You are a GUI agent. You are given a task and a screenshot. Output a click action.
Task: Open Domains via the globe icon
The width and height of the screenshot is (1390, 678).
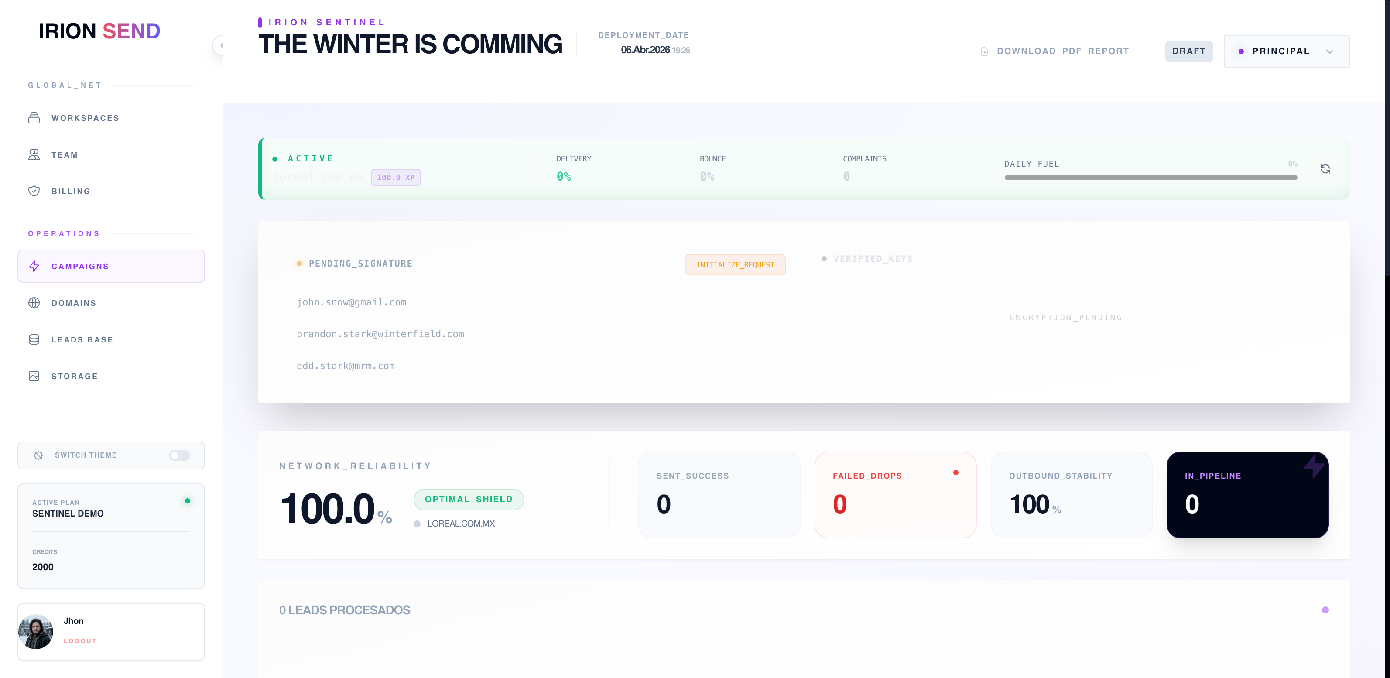pyautogui.click(x=34, y=303)
